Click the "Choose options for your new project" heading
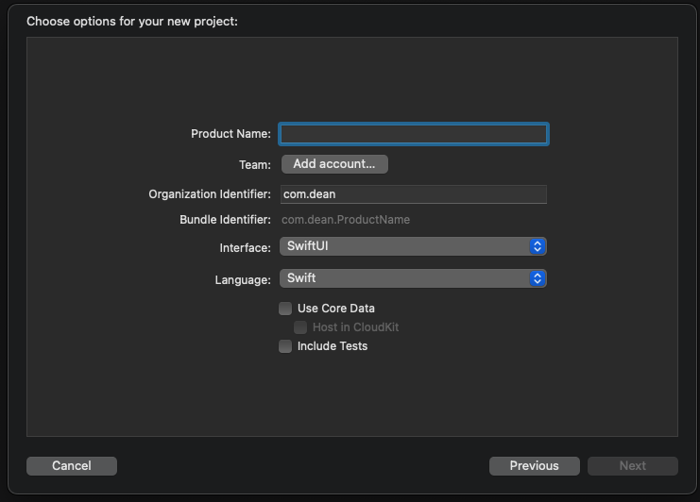Screen dimensions: 700x502 point(132,21)
